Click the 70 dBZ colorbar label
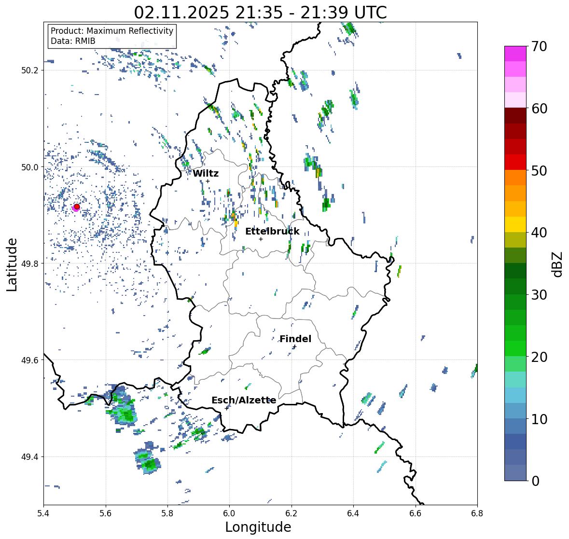This screenshot has width=569, height=539. 539,46
